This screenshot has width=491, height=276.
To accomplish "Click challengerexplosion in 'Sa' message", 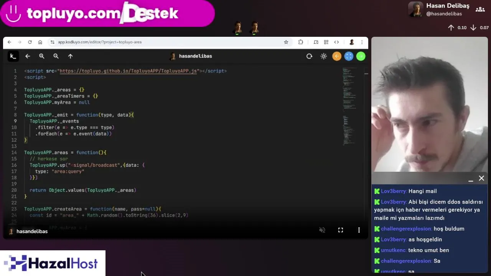I will [x=406, y=261].
